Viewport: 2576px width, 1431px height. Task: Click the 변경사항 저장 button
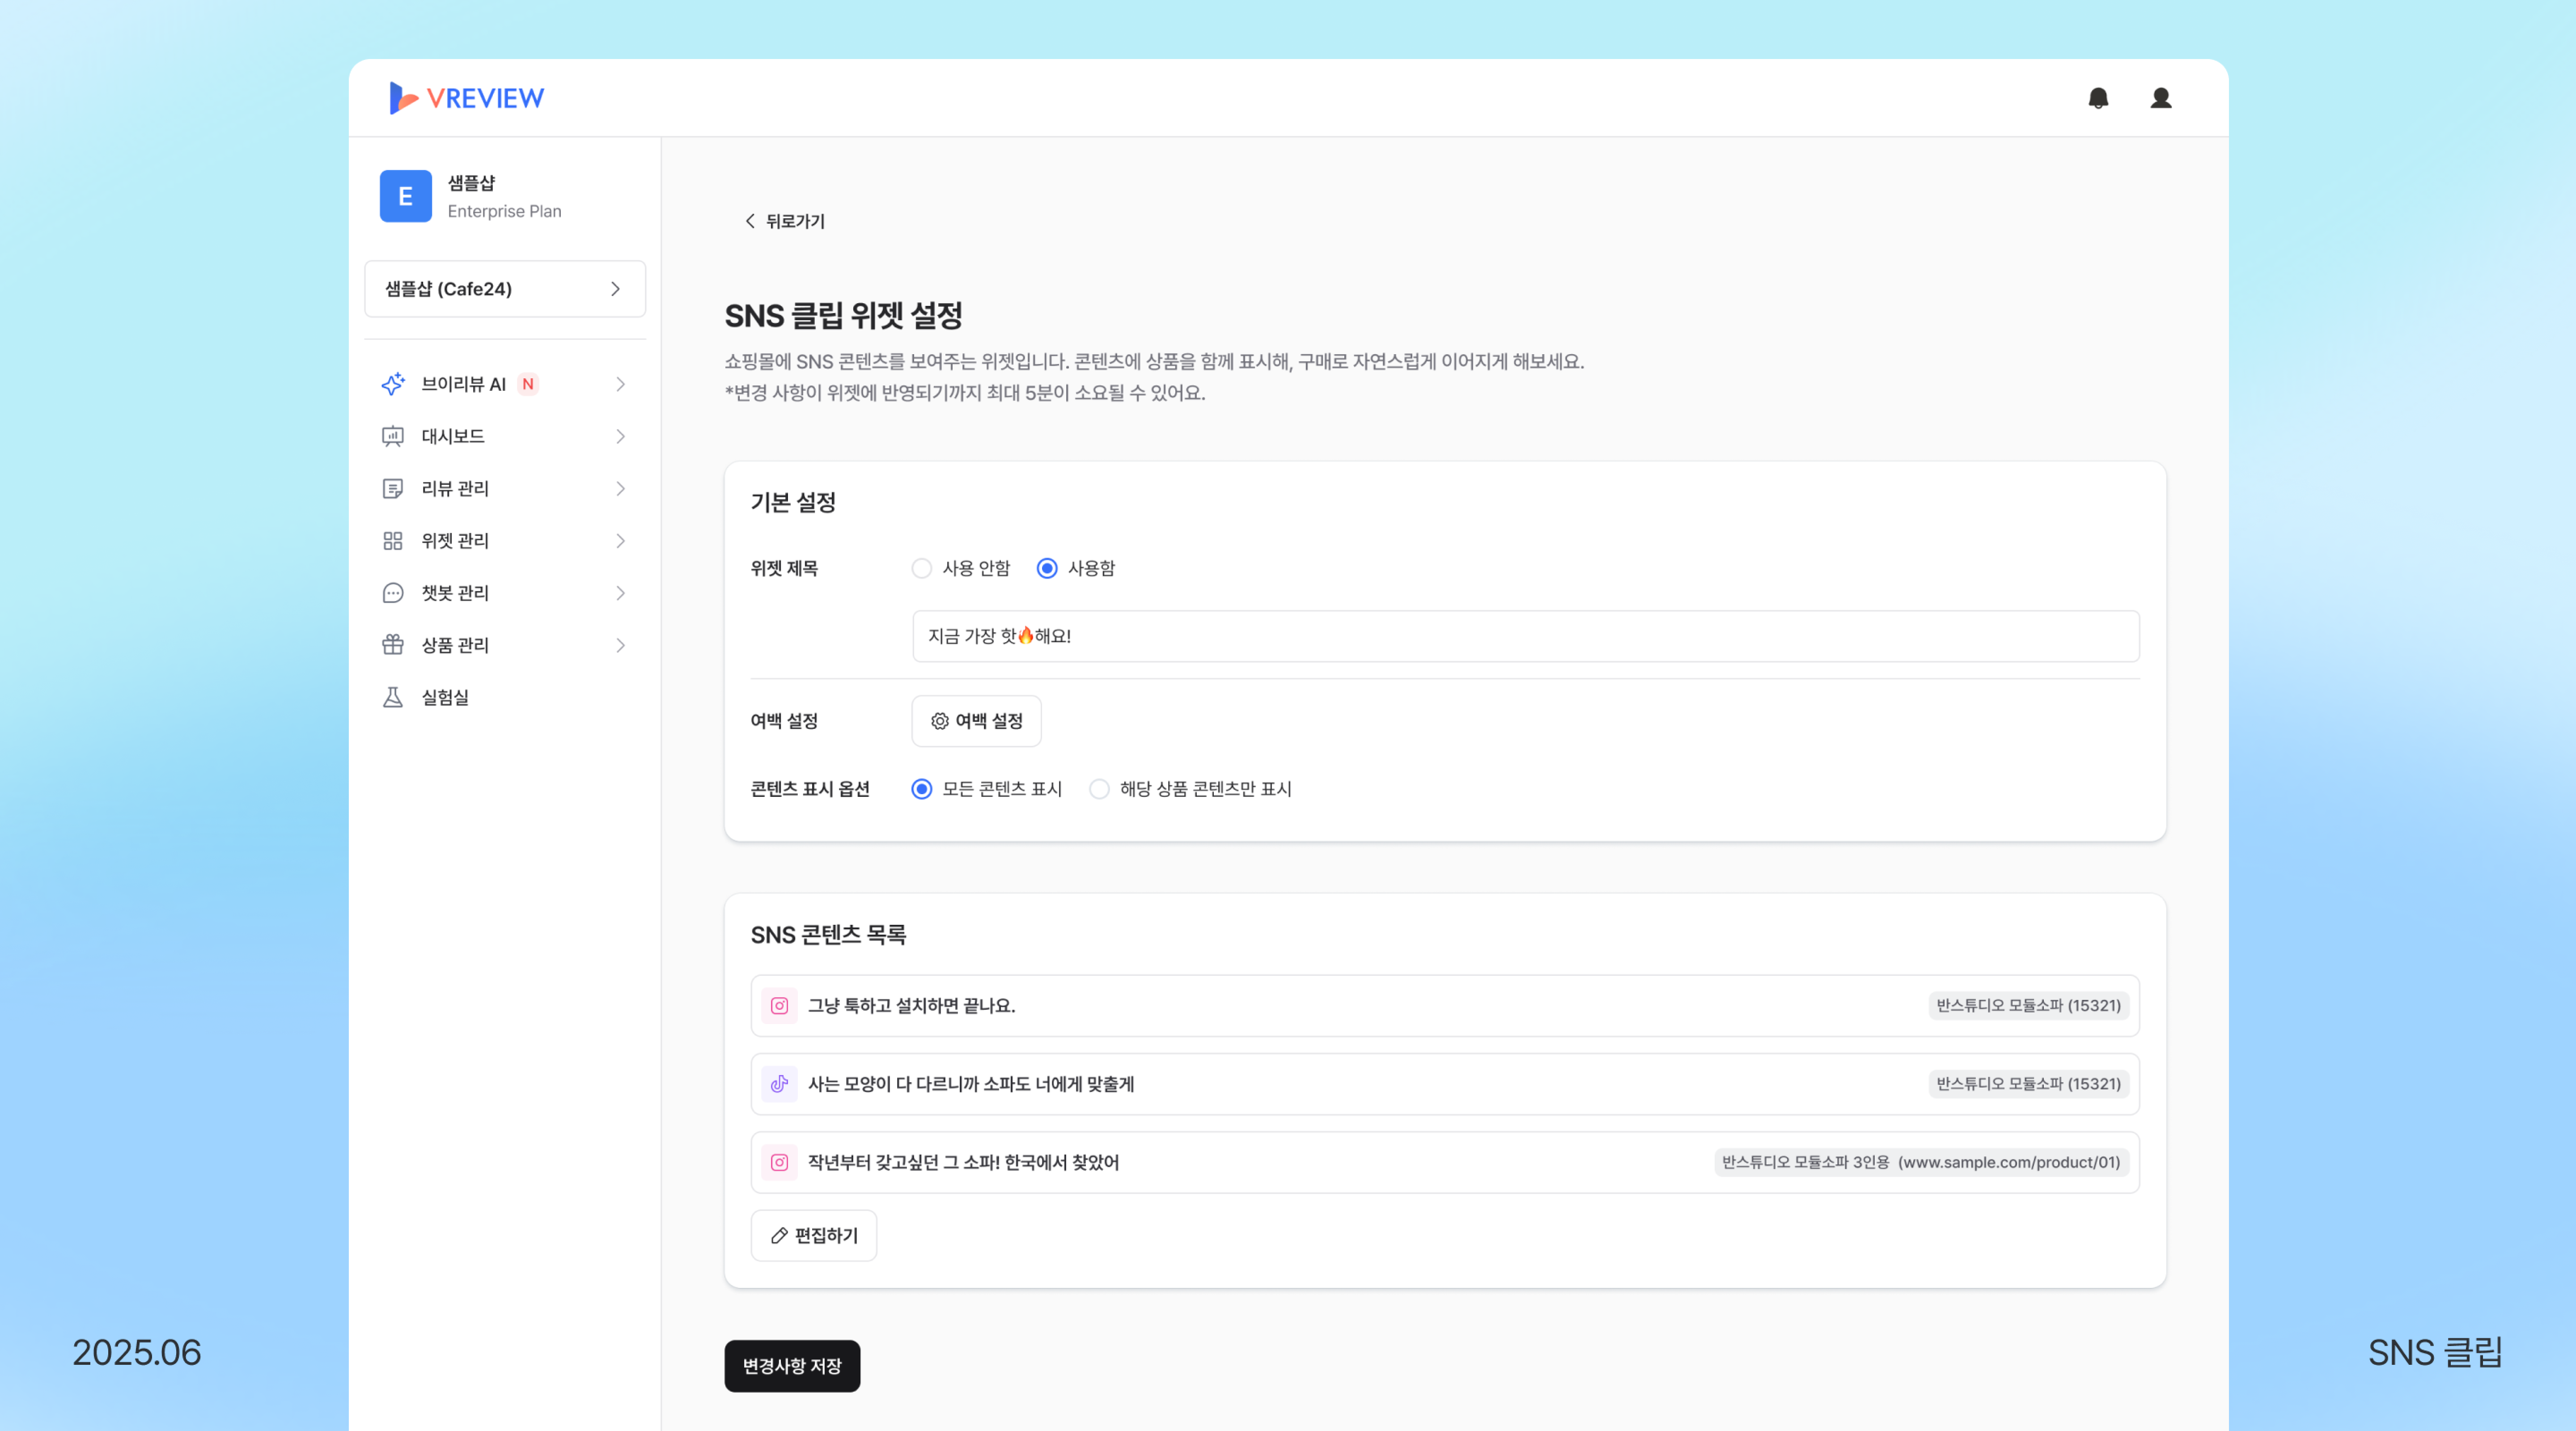click(x=792, y=1366)
